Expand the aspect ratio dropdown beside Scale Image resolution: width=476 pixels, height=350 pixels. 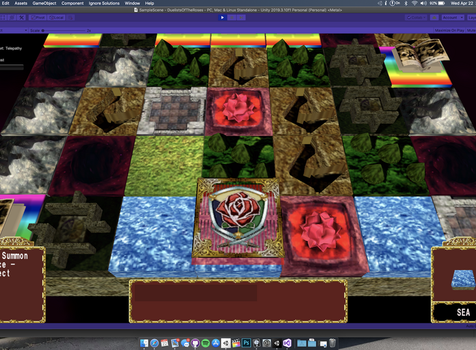pyautogui.click(x=14, y=30)
